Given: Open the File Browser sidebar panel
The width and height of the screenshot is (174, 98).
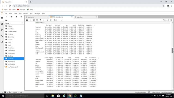Looking at the screenshot, I should (x=2, y=18).
